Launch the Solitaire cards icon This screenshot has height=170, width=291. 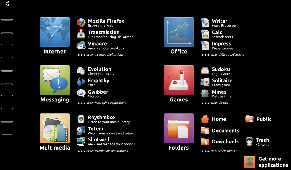pyautogui.click(x=205, y=82)
